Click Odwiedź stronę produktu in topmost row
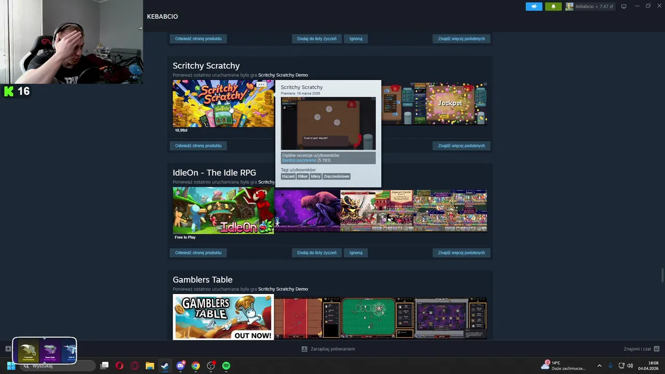Viewport: 665px width, 374px height. coord(198,38)
